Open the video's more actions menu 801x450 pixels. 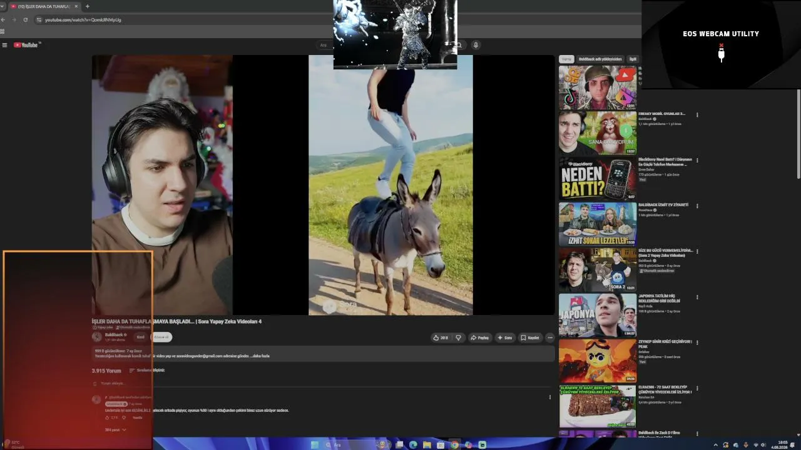550,337
